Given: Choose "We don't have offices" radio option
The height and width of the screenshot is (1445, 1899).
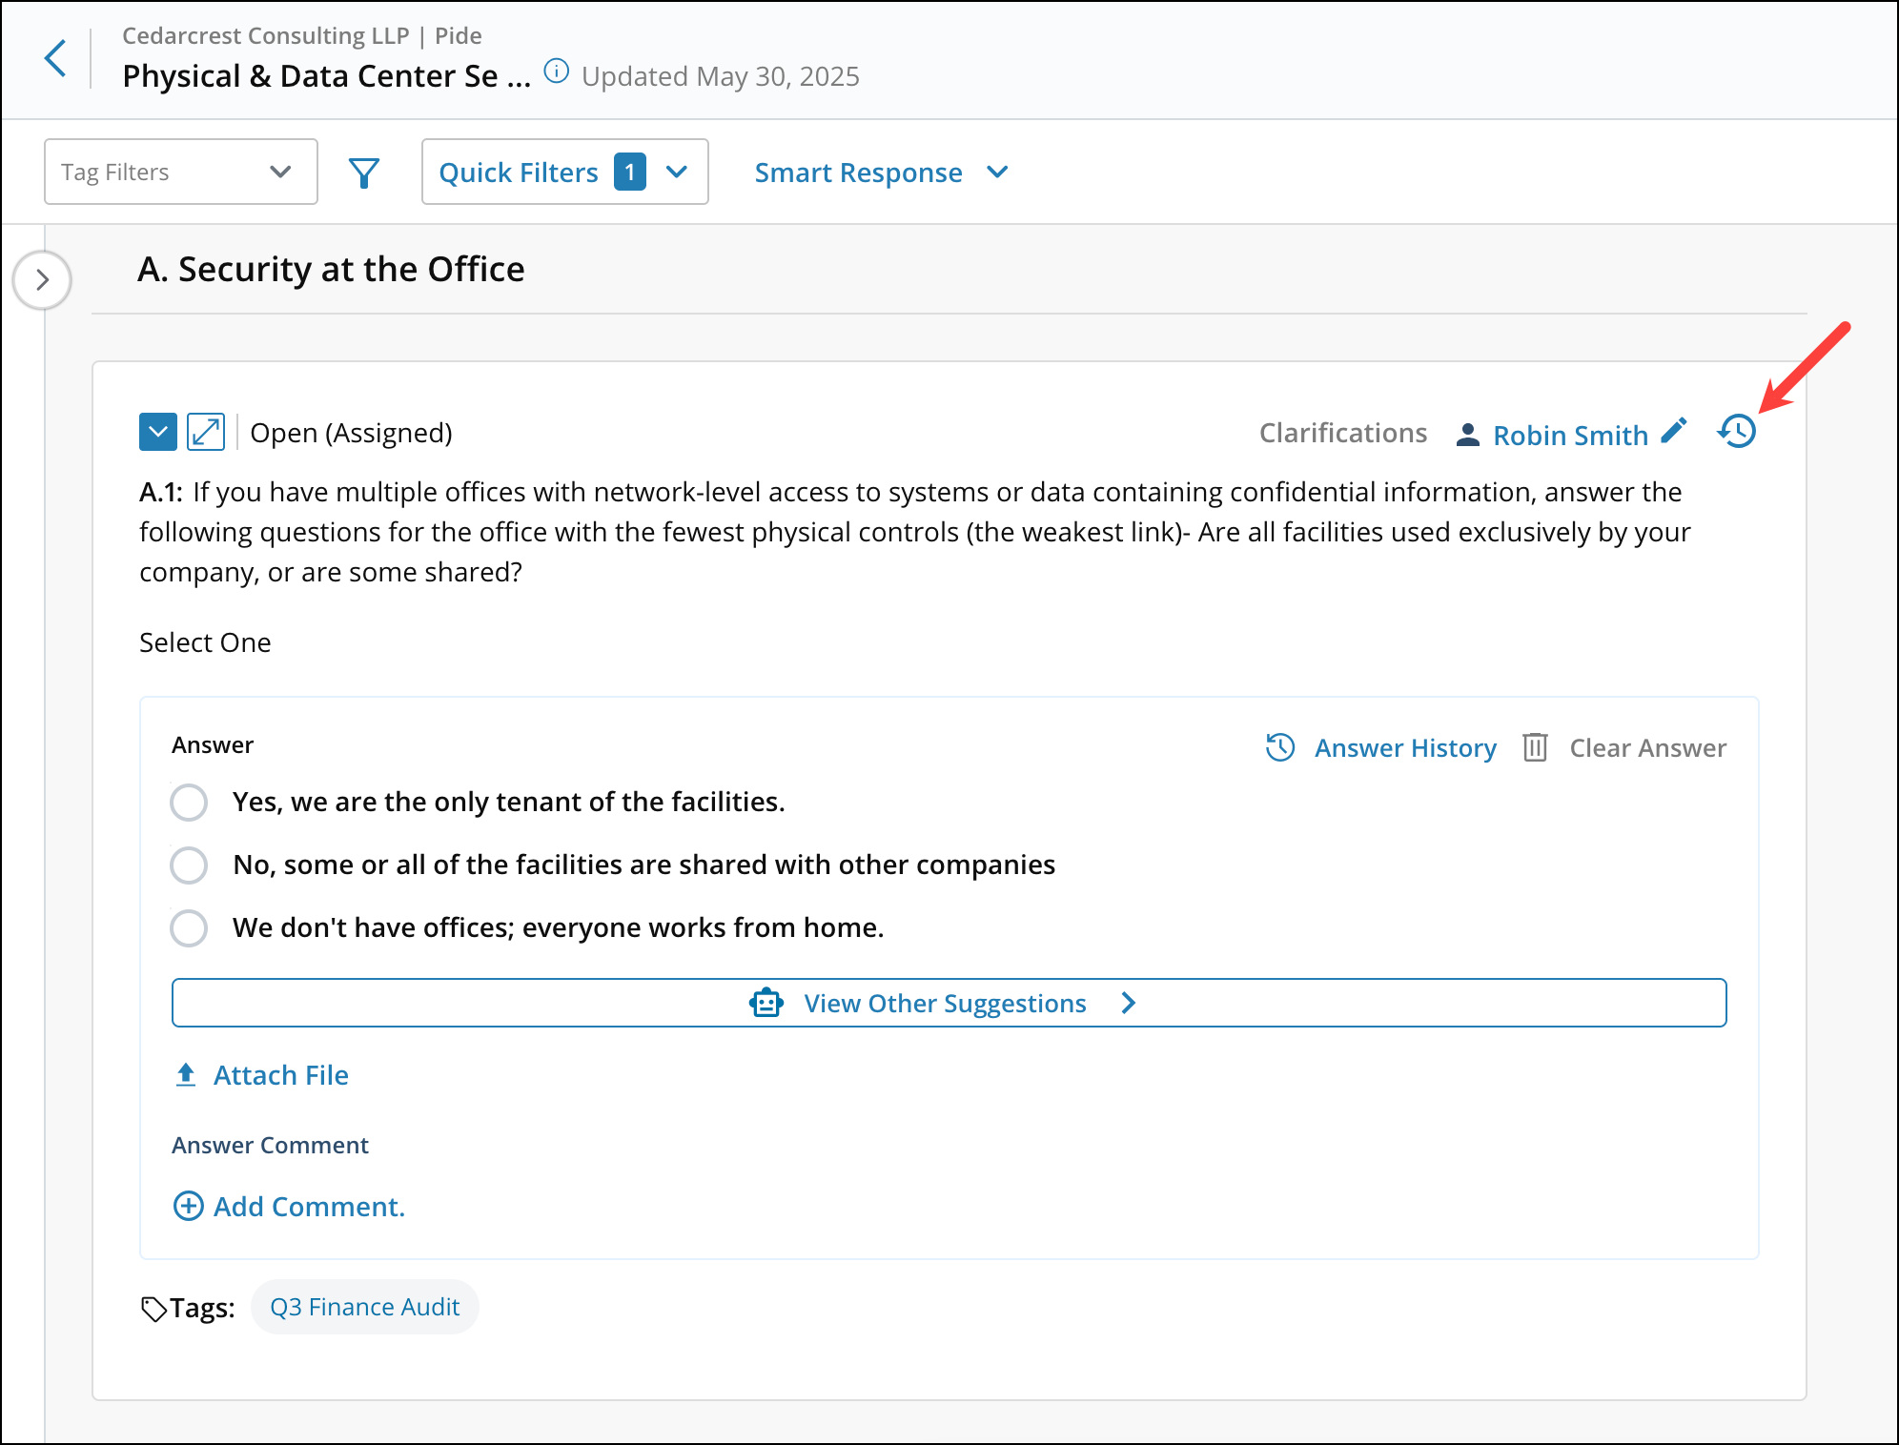Looking at the screenshot, I should tap(189, 928).
